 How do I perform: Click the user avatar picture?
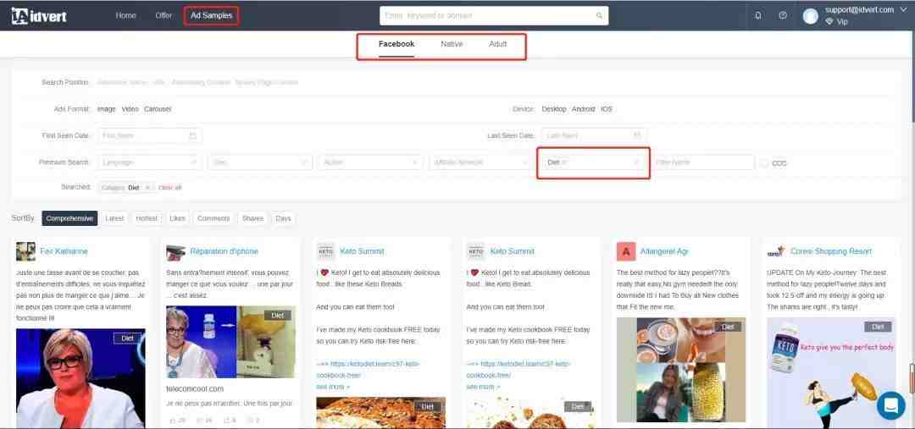[811, 16]
